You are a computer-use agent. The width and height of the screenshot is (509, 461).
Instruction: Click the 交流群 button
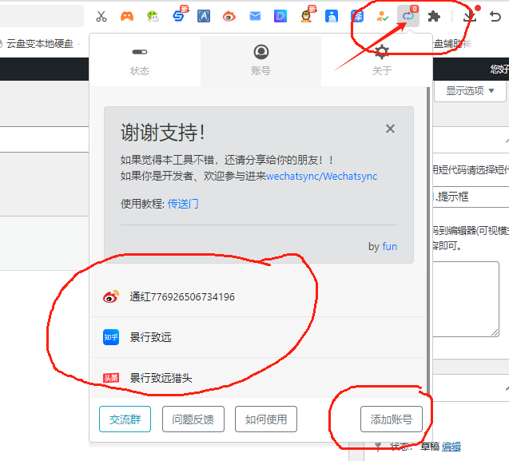(125, 419)
